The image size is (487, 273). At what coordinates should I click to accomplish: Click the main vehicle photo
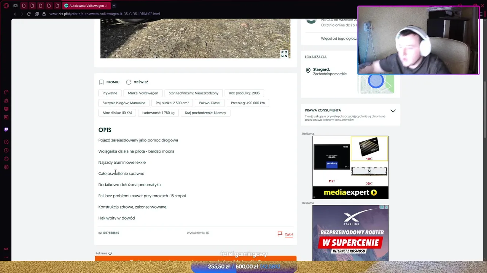pyautogui.click(x=195, y=38)
